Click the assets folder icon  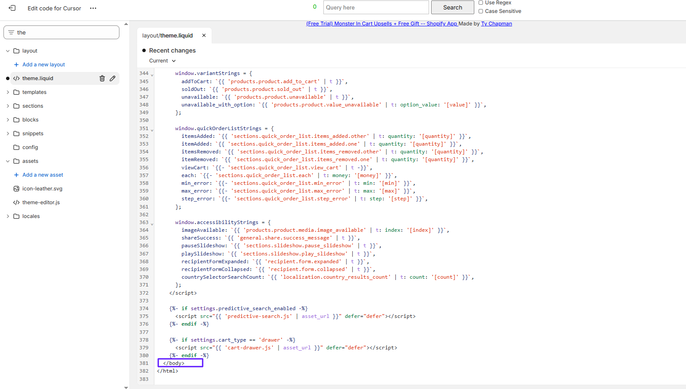tap(16, 161)
